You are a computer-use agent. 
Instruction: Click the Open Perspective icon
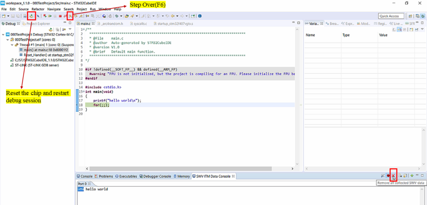(x=410, y=16)
